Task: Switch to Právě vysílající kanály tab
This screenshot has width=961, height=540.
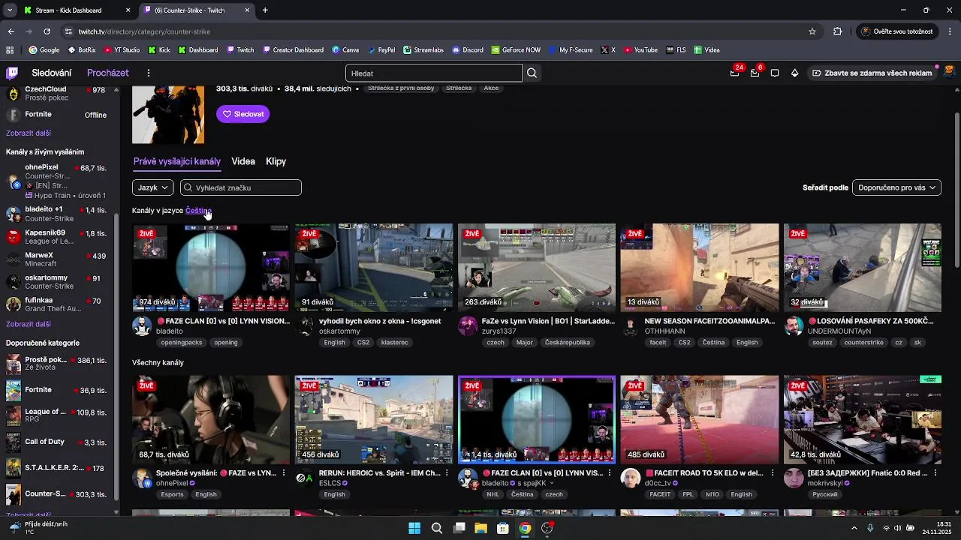Action: [x=177, y=161]
